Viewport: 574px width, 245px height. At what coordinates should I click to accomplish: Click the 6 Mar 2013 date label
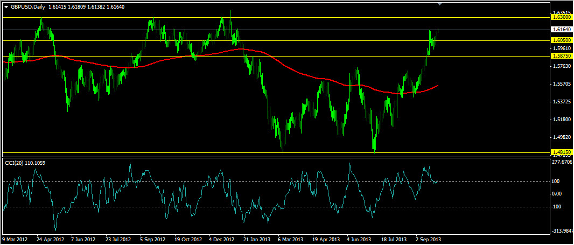point(291,239)
